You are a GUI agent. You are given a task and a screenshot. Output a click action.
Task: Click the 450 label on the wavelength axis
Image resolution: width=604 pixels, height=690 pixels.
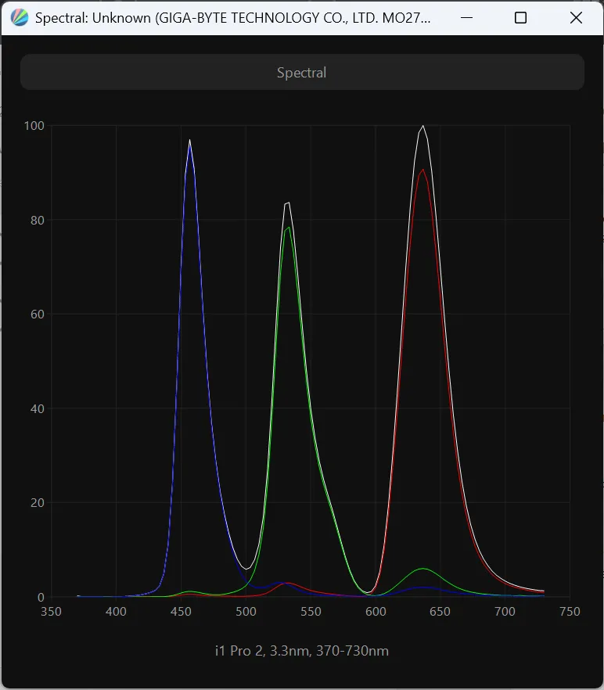point(181,612)
